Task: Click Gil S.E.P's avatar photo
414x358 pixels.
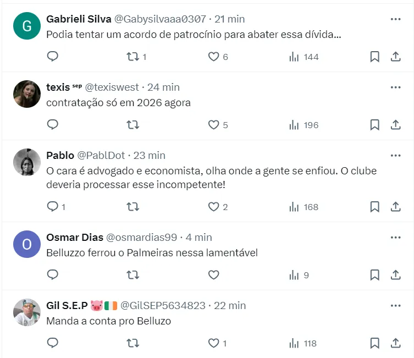Action: coord(26,312)
